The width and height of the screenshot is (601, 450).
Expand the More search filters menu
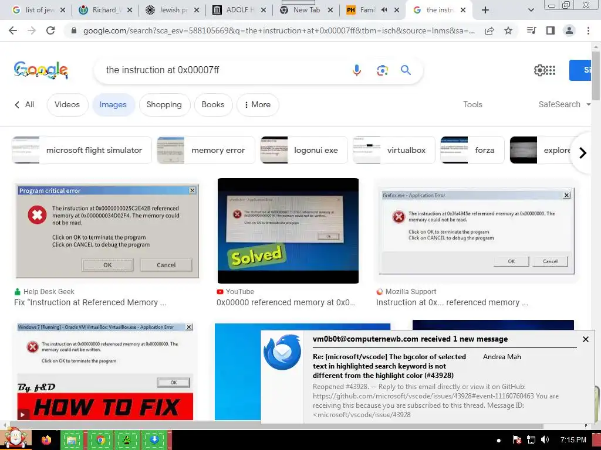coord(258,104)
